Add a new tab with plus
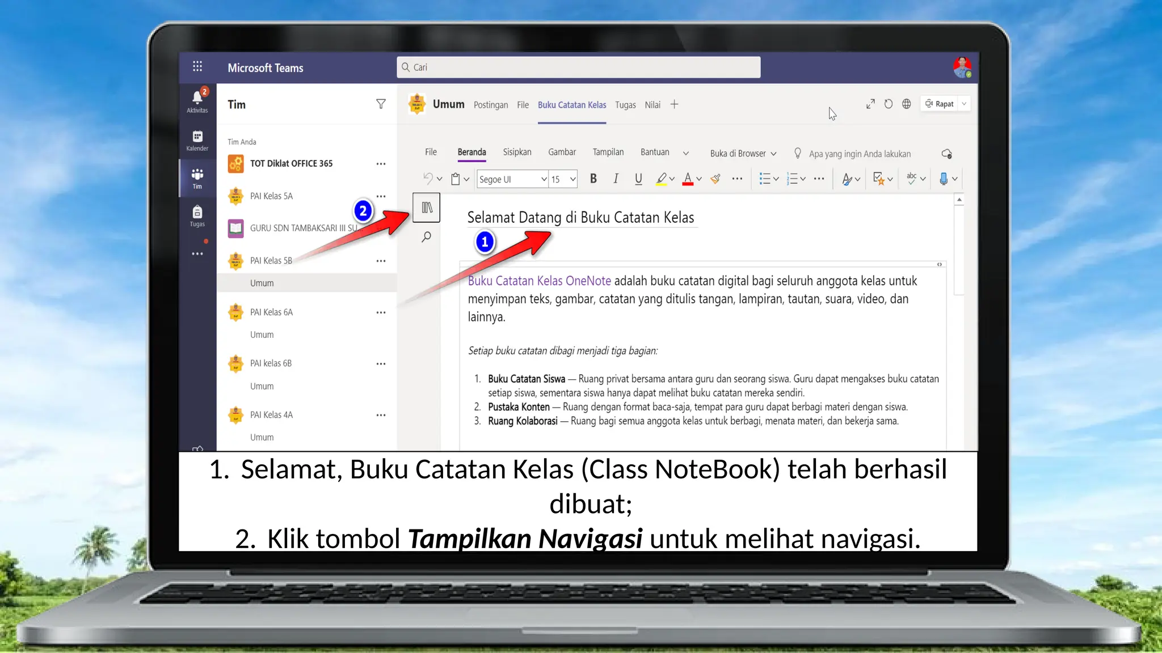This screenshot has height=653, width=1162. pyautogui.click(x=674, y=104)
